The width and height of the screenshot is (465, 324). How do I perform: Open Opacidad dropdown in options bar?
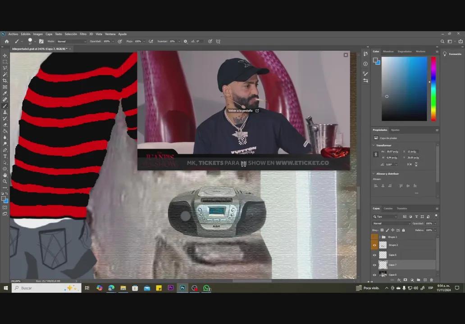[x=113, y=41]
